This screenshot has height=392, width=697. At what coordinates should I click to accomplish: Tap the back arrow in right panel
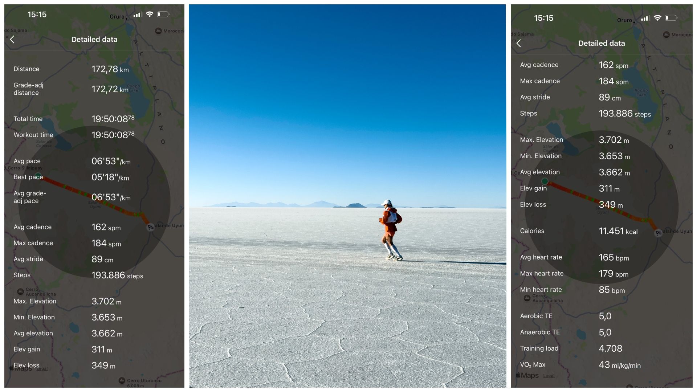(x=519, y=43)
